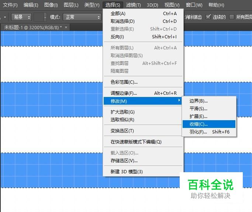Open 边界(B) border dialog
This screenshot has height=212, width=252.
coord(209,101)
